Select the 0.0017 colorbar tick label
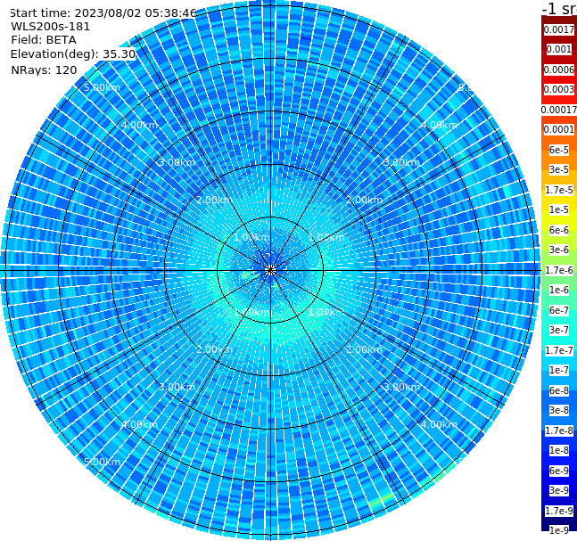This screenshot has height=541, width=577. [559, 29]
